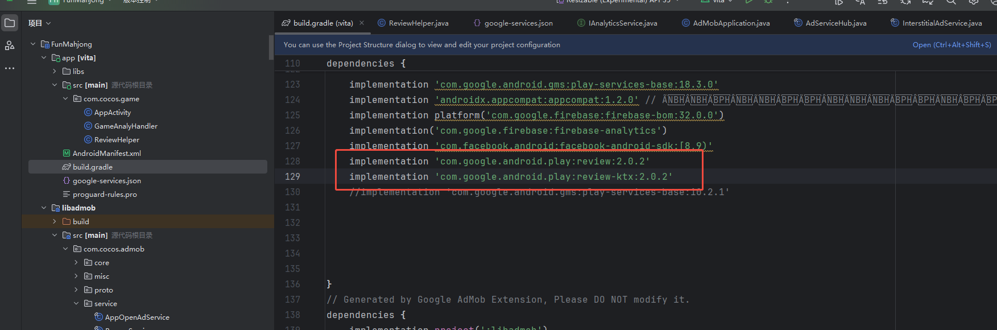Click the commented play-services-base:10.2.1 line

point(539,192)
